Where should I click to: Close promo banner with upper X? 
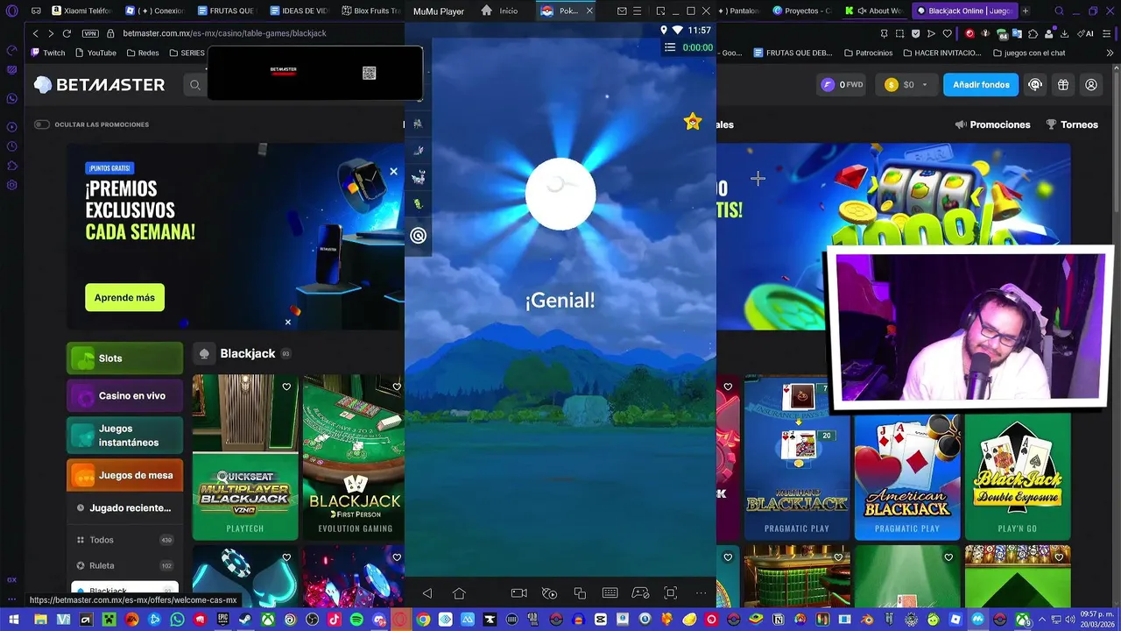(393, 172)
